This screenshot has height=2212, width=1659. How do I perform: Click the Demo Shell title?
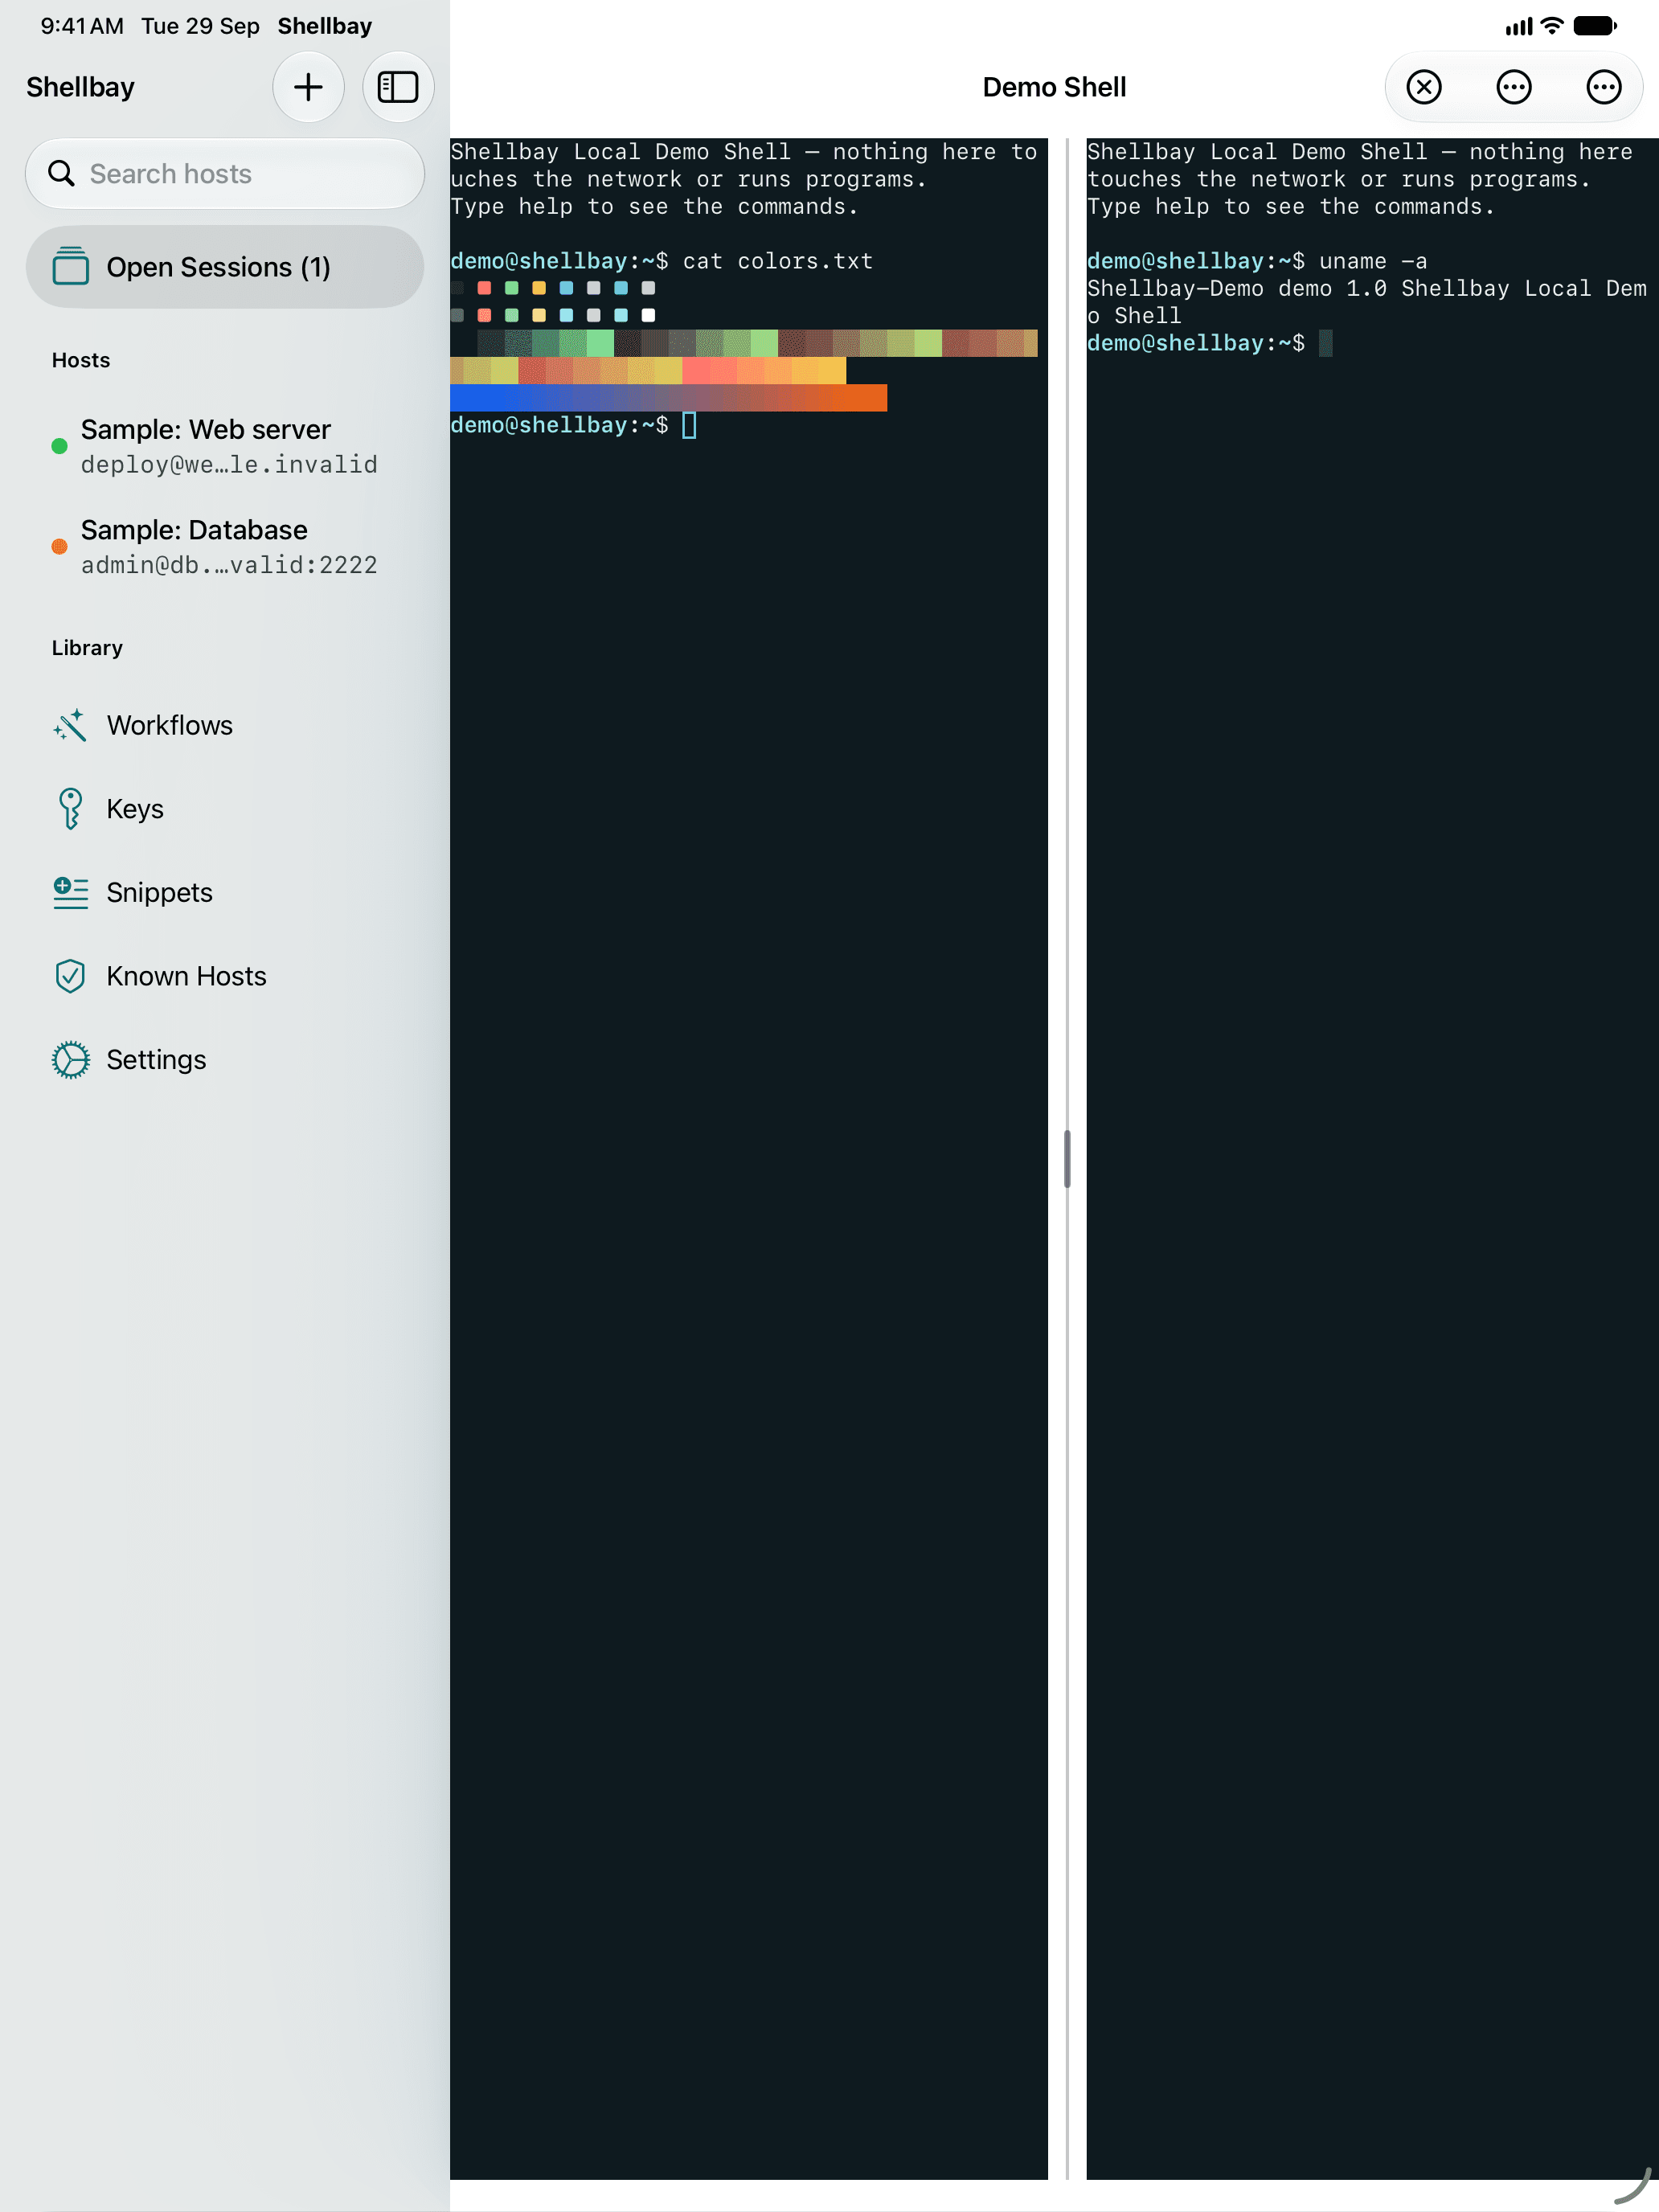click(x=1054, y=88)
